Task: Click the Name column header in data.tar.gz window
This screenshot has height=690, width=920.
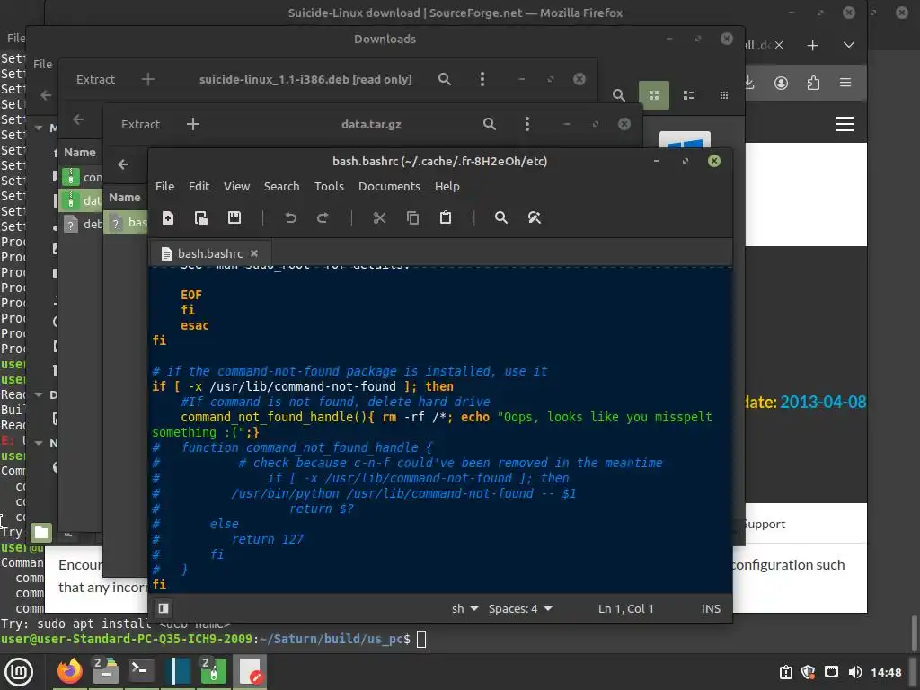Action: pos(124,198)
